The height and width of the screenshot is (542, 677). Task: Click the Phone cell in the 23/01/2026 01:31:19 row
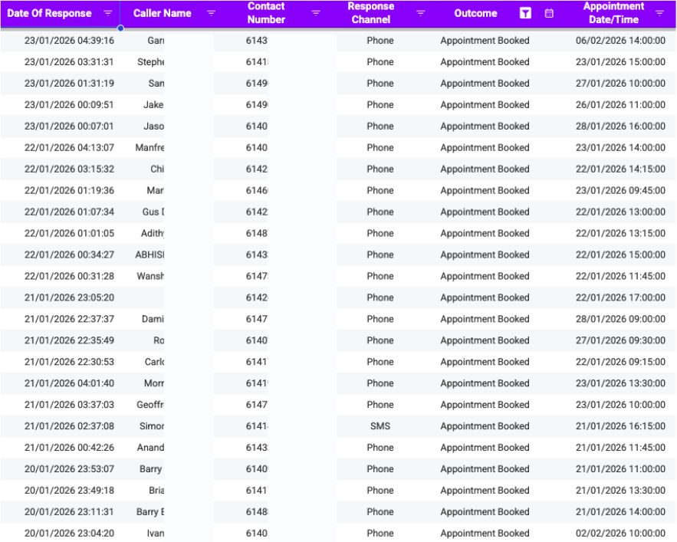(380, 84)
